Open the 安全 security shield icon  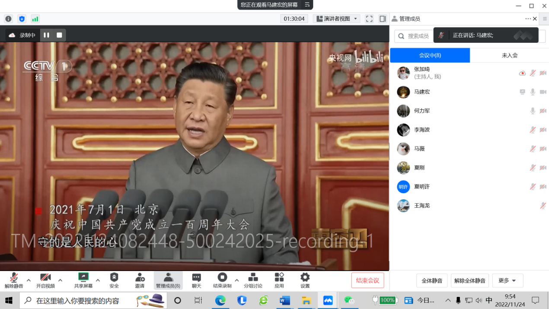pos(114,280)
